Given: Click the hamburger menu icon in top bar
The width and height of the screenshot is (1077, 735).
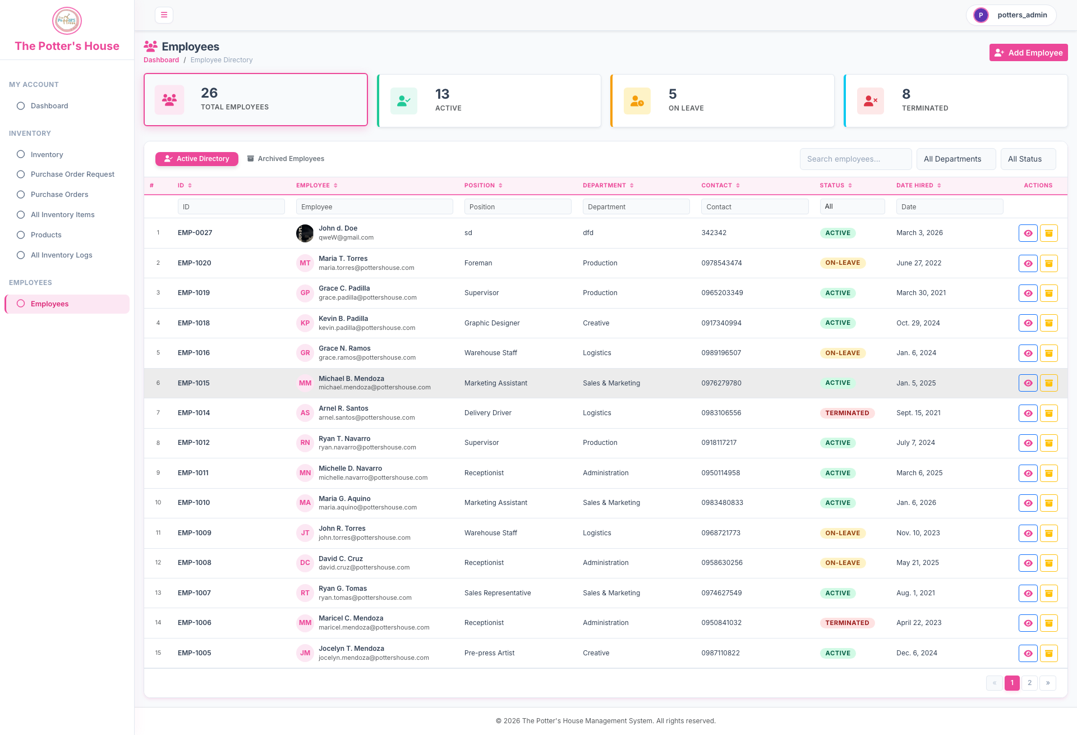Looking at the screenshot, I should (164, 15).
